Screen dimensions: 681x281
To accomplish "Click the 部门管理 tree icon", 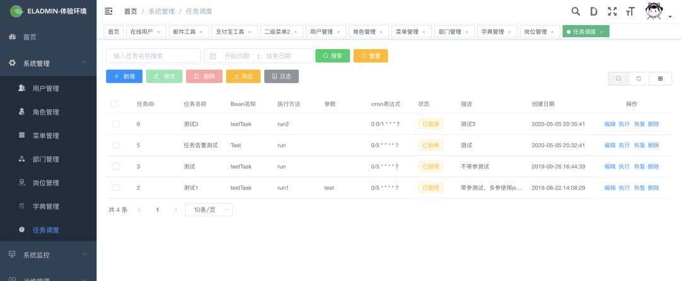I will (x=21, y=159).
